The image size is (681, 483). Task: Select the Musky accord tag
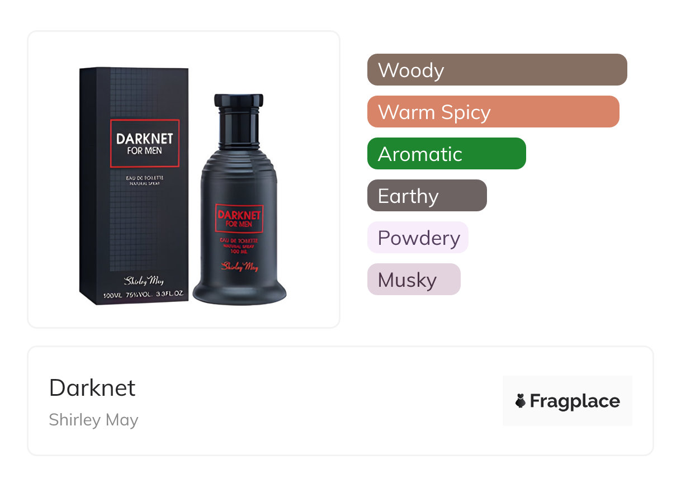(x=414, y=280)
